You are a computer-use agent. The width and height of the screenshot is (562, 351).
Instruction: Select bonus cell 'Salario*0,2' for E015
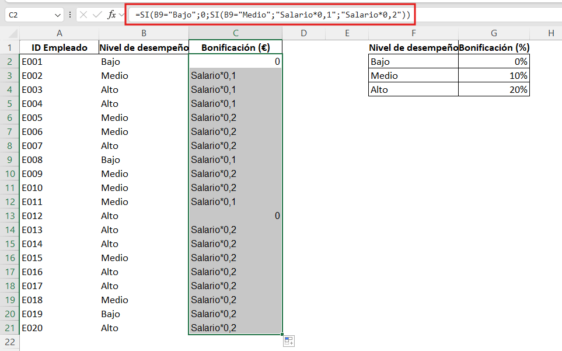click(236, 258)
